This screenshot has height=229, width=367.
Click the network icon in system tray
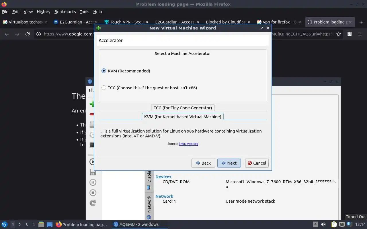tap(342, 225)
